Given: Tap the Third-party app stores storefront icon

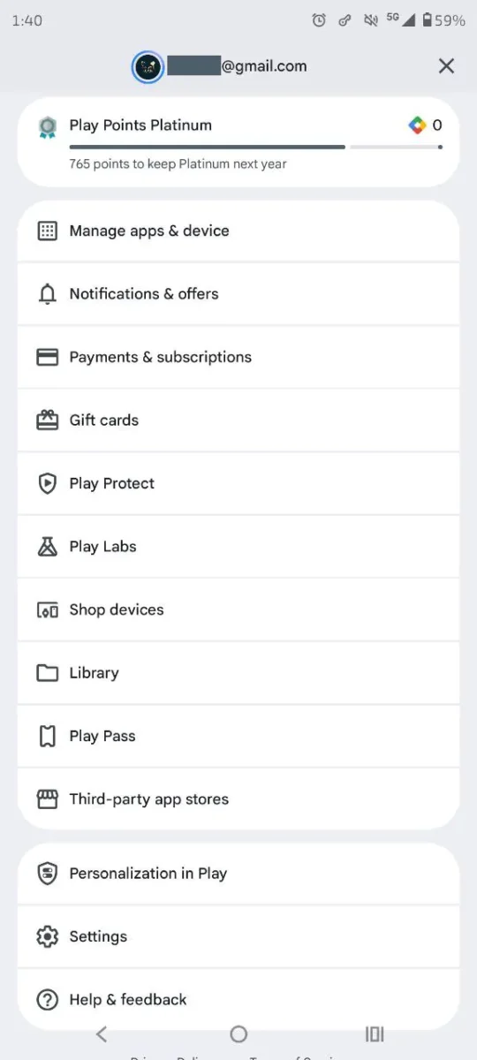Looking at the screenshot, I should pyautogui.click(x=47, y=799).
